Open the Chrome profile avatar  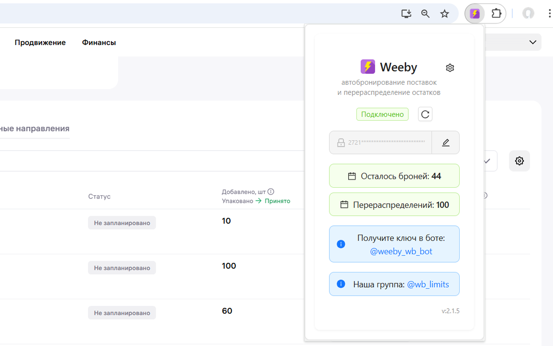(x=528, y=14)
